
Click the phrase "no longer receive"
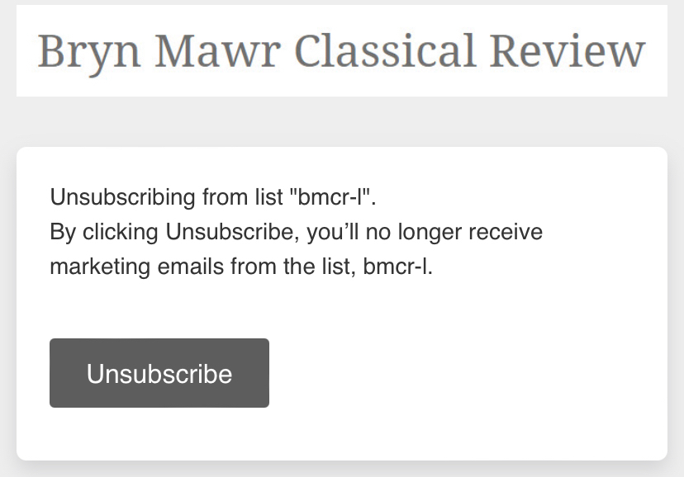click(464, 232)
